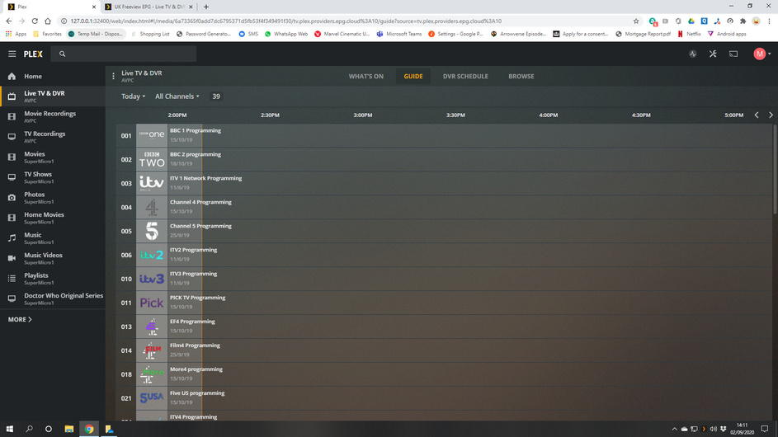Switch to DVR Schedule tab
The image size is (778, 437).
[x=465, y=77]
